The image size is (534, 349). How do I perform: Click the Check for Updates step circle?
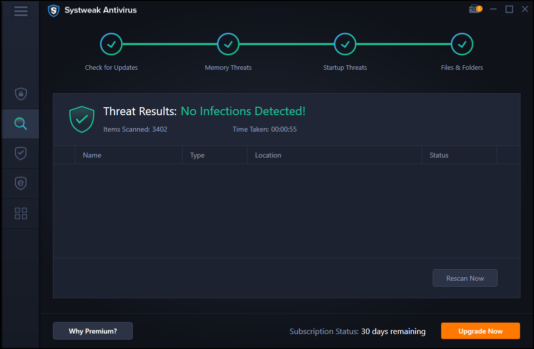click(111, 44)
